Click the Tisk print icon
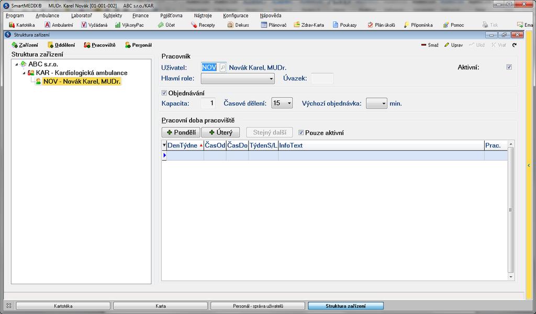 [490, 25]
